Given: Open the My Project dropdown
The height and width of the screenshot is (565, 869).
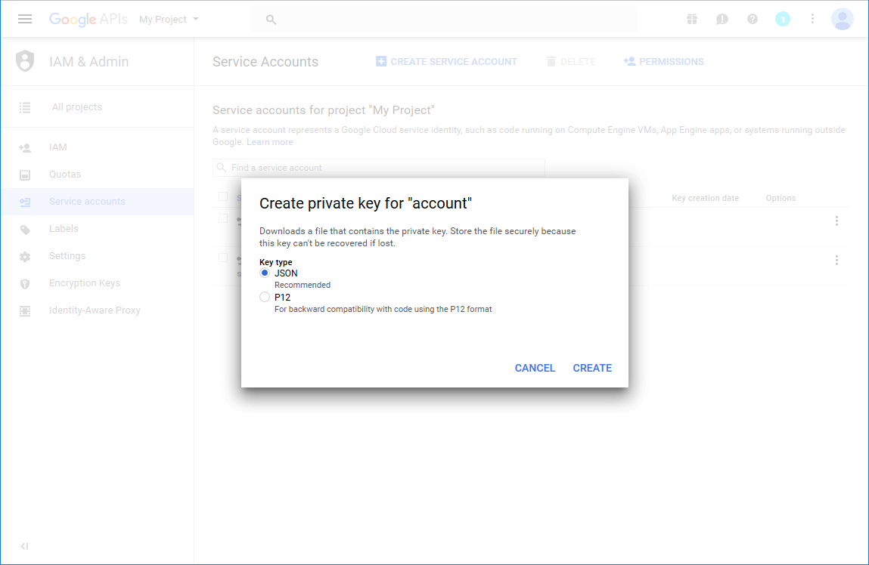Looking at the screenshot, I should pos(169,19).
